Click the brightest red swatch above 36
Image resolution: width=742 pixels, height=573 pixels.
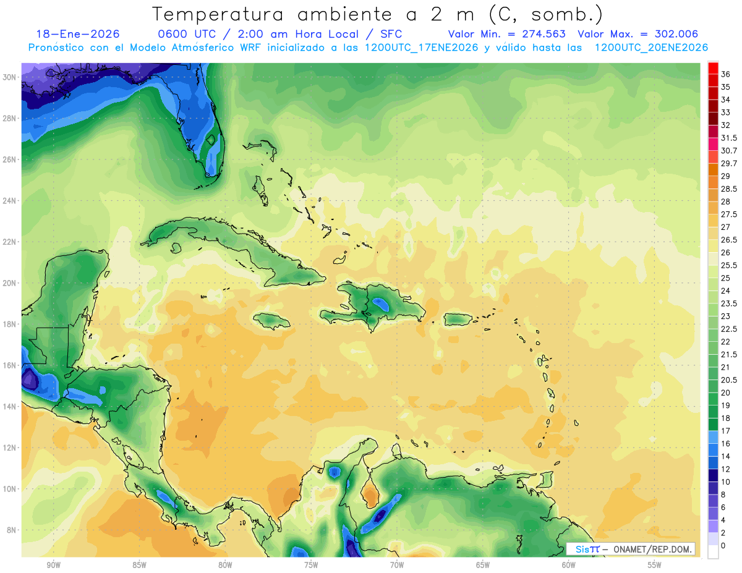click(713, 67)
